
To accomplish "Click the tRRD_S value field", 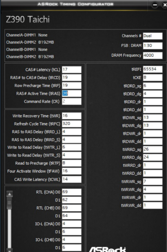I will pyautogui.click(x=72, y=139).
